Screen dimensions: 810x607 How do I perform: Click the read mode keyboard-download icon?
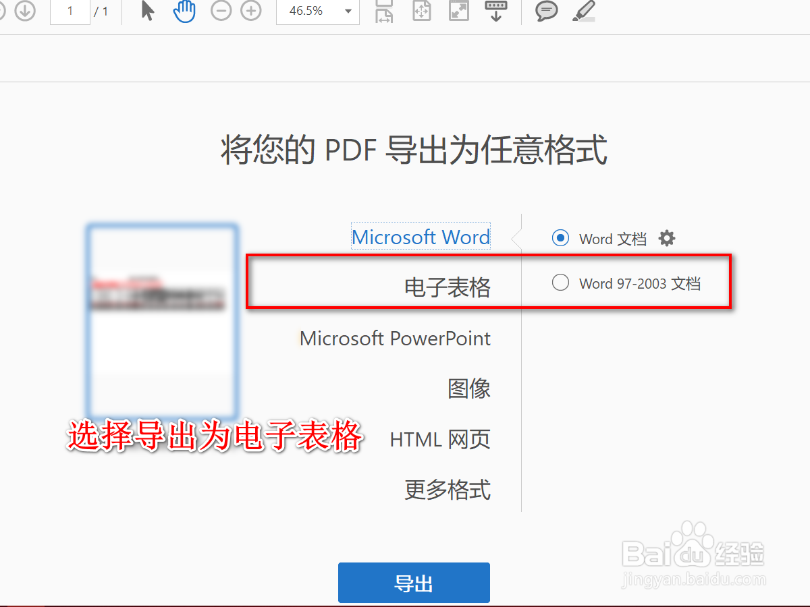(x=496, y=11)
